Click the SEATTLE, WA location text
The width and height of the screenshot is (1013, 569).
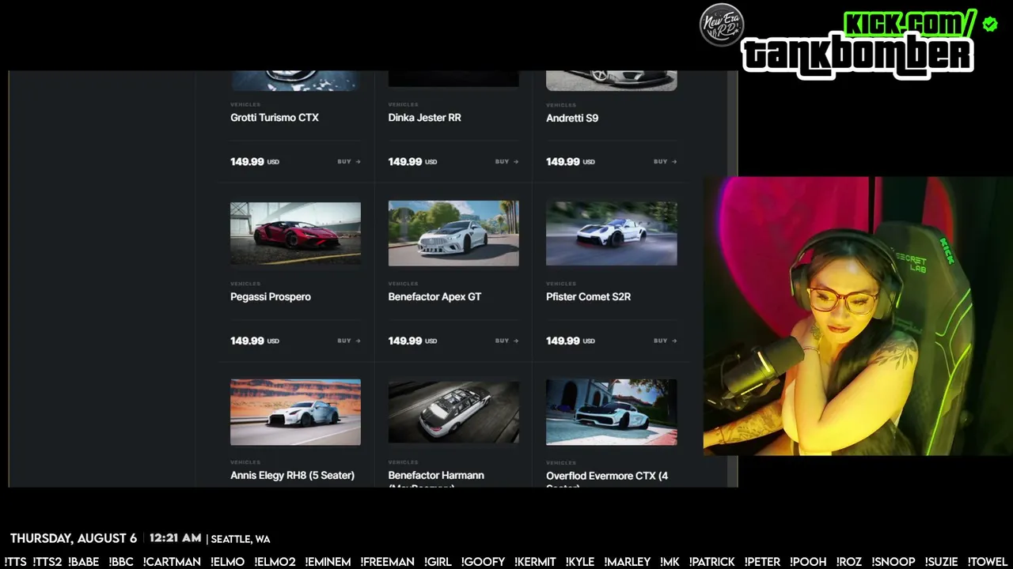(241, 539)
